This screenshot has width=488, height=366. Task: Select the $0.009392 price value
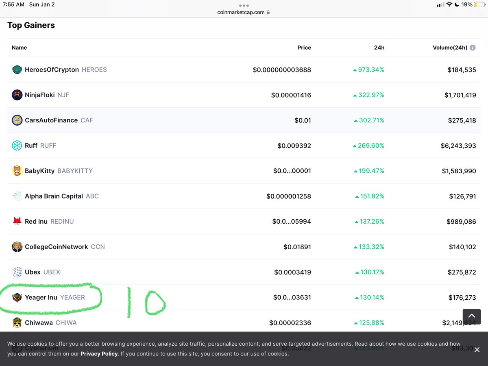294,146
